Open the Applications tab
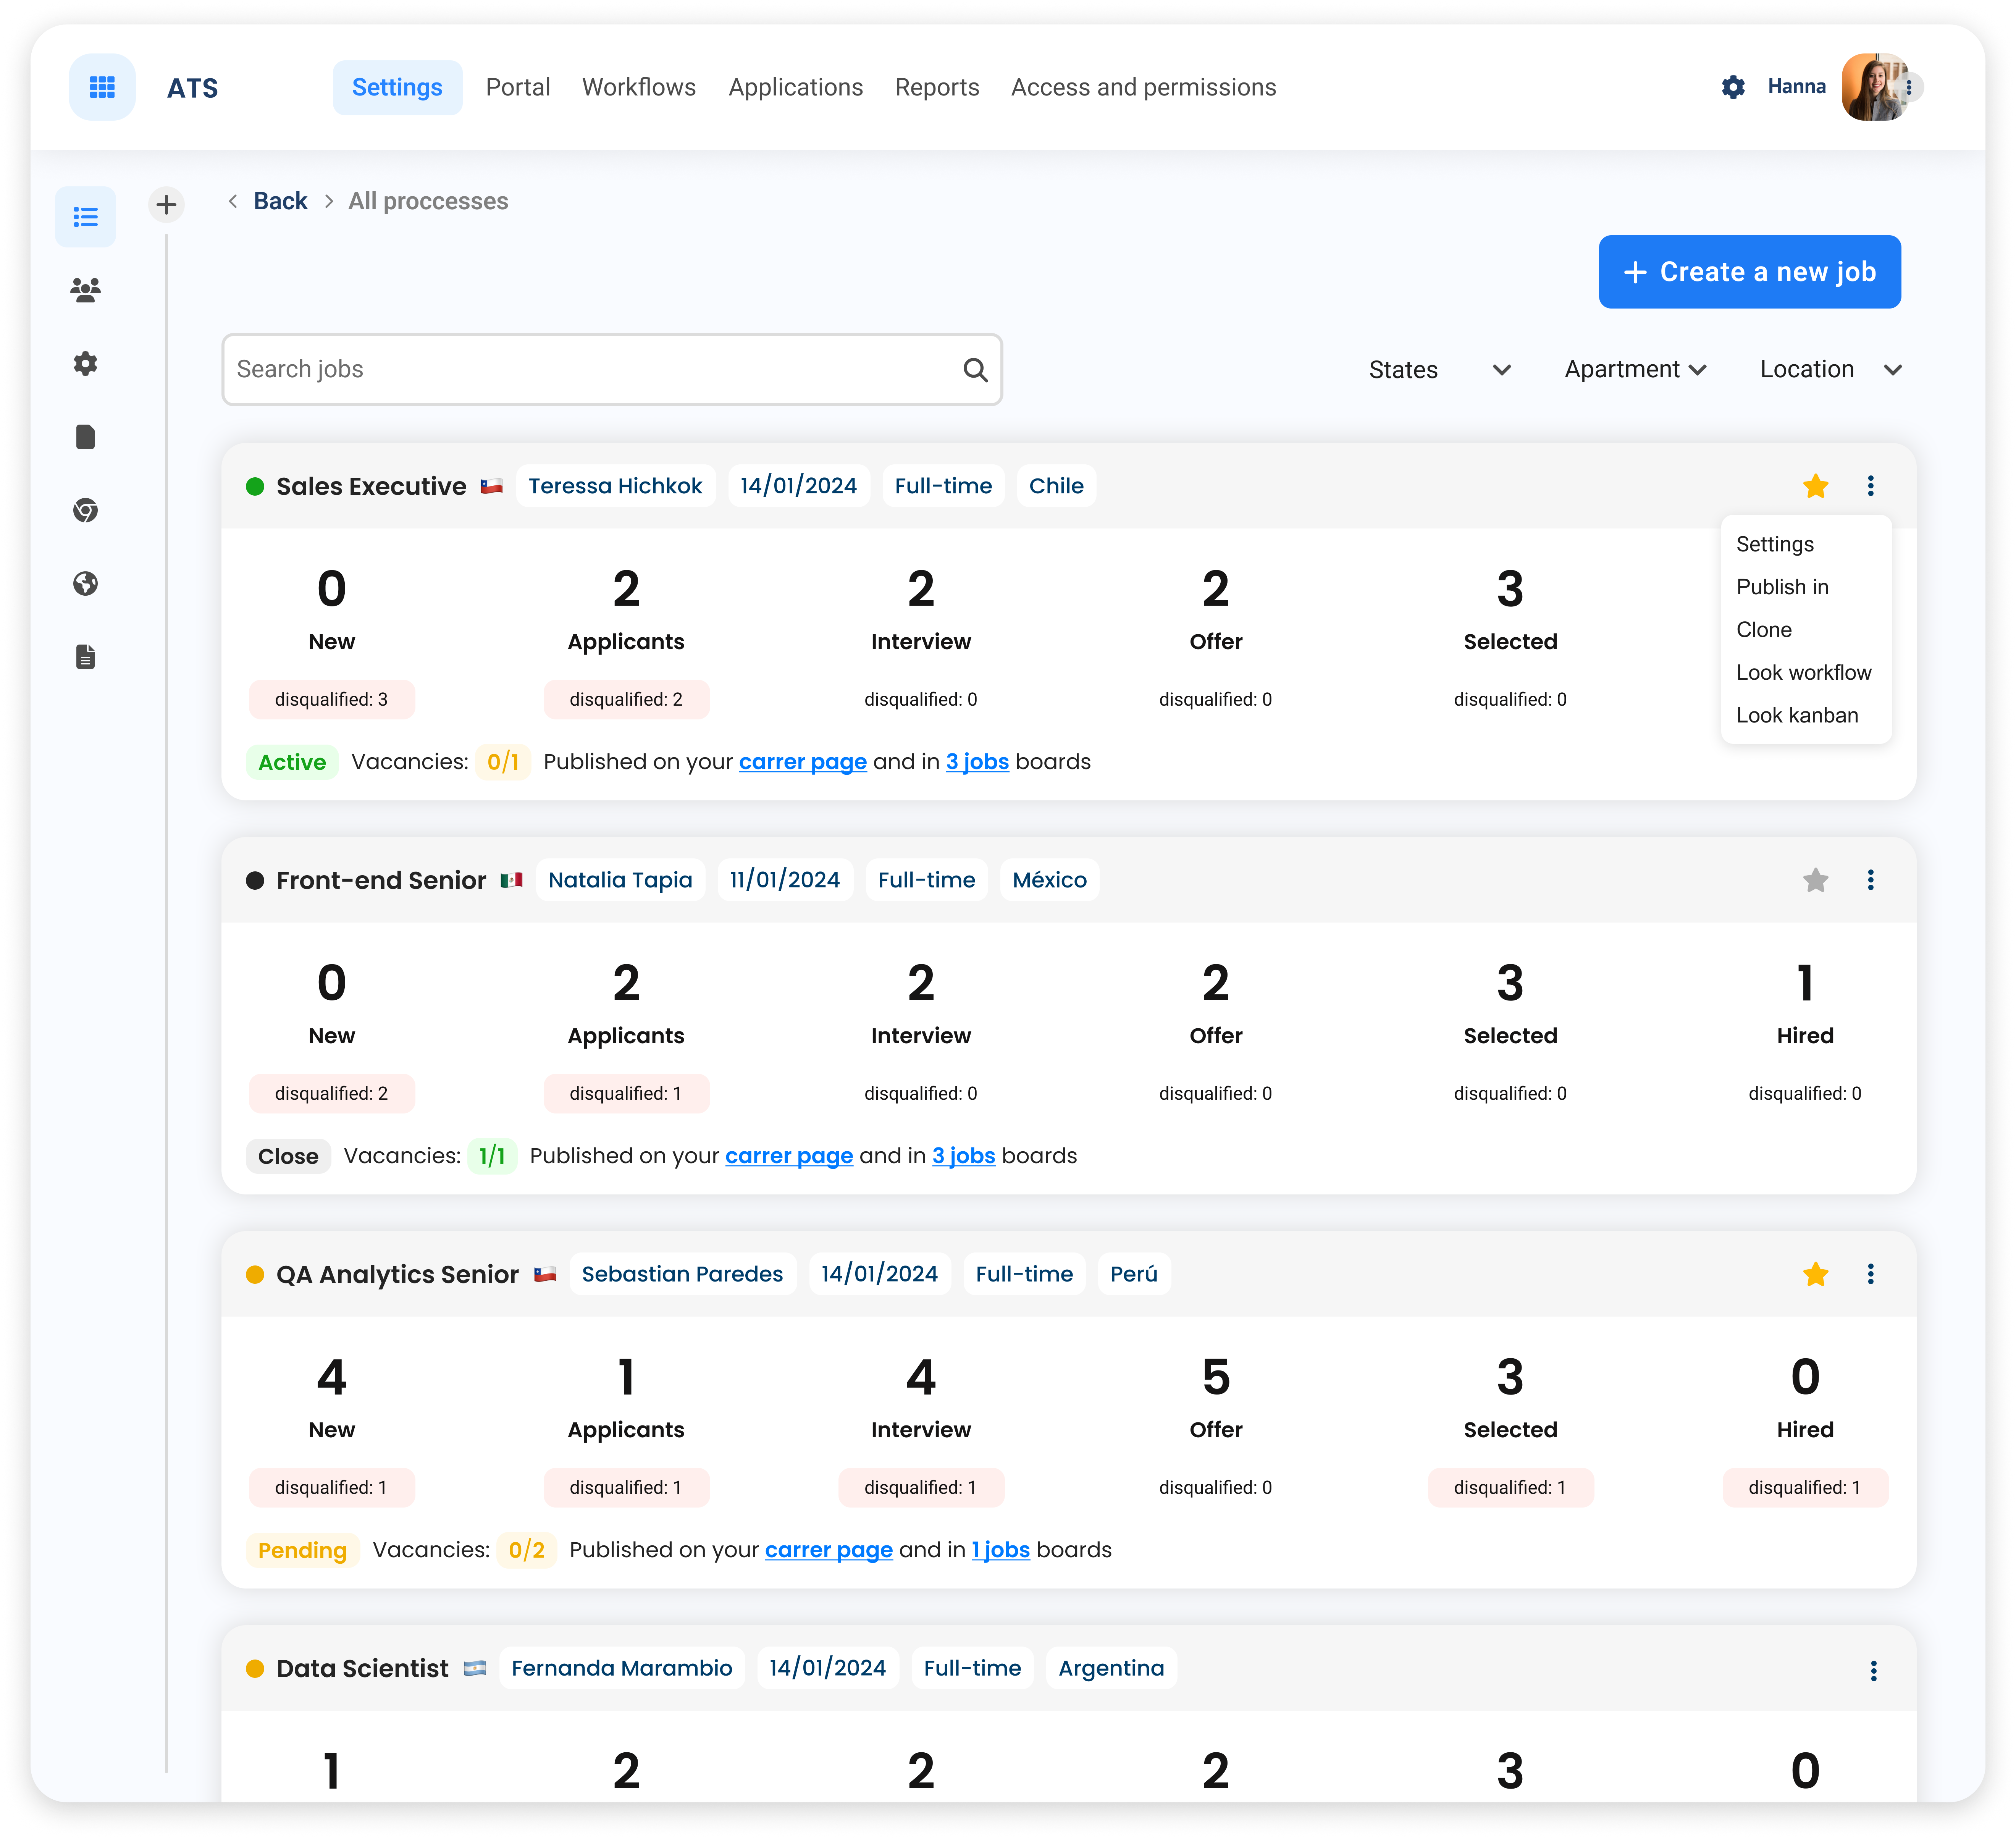Screen dimensions: 2016x1839 click(796, 87)
